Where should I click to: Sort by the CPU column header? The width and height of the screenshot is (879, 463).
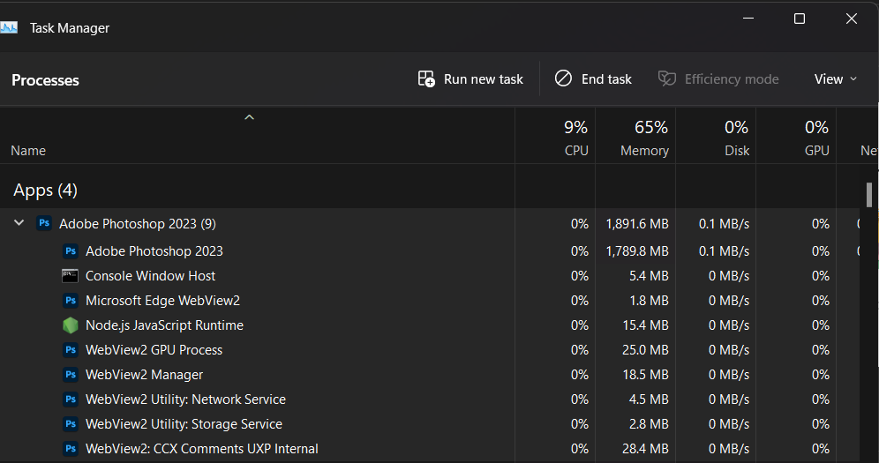[x=555, y=136]
